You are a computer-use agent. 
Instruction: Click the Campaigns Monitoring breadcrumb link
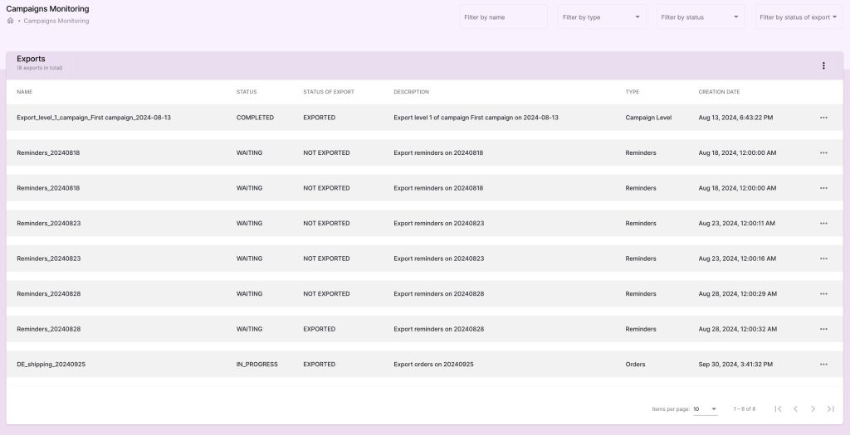click(56, 21)
